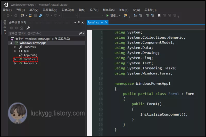Open the 도구(T) menu

pyautogui.click(x=94, y=10)
